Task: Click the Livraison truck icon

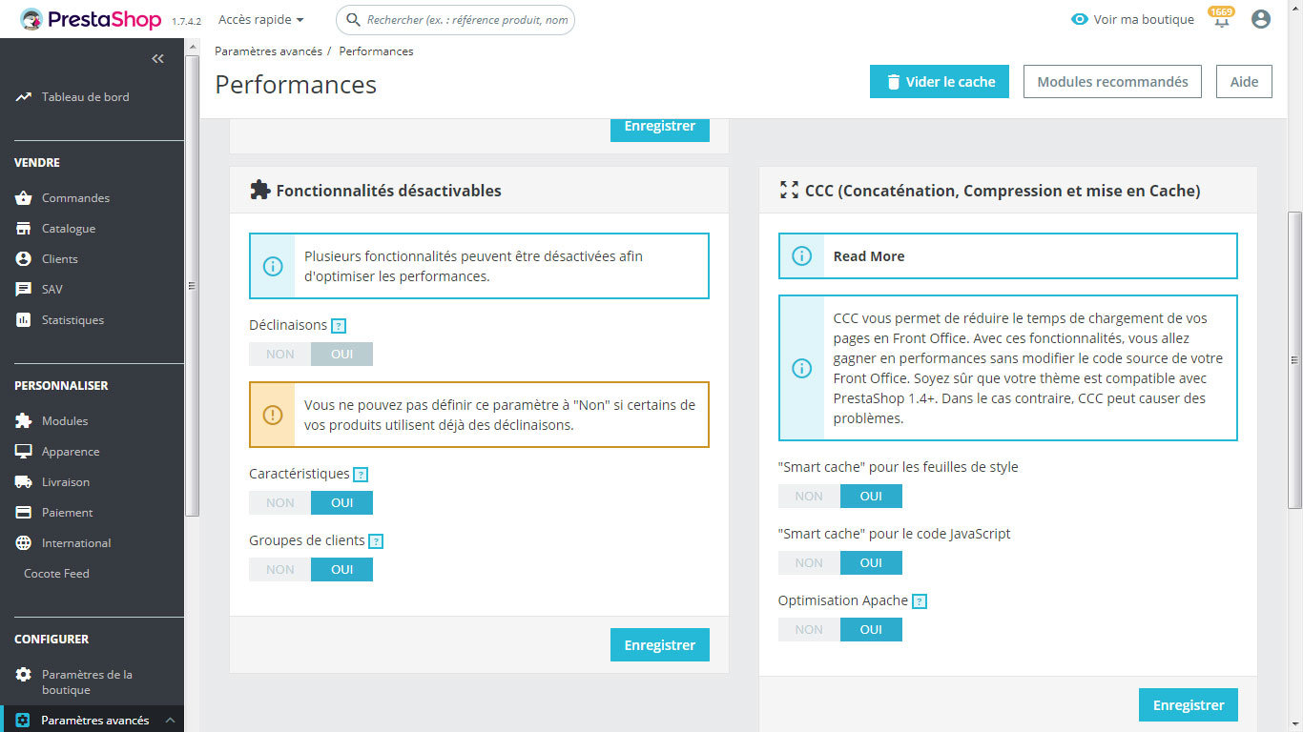Action: (x=23, y=482)
